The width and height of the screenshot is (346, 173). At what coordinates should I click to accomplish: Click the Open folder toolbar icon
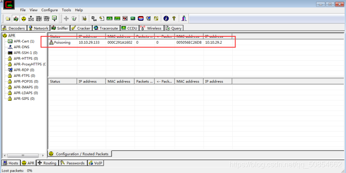(x=8, y=19)
